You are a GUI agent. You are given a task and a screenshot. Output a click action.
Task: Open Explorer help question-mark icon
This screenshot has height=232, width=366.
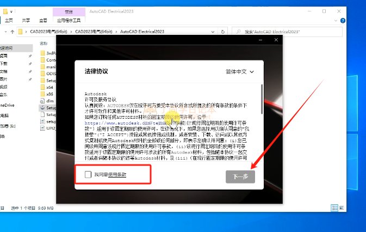pyautogui.click(x=343, y=21)
